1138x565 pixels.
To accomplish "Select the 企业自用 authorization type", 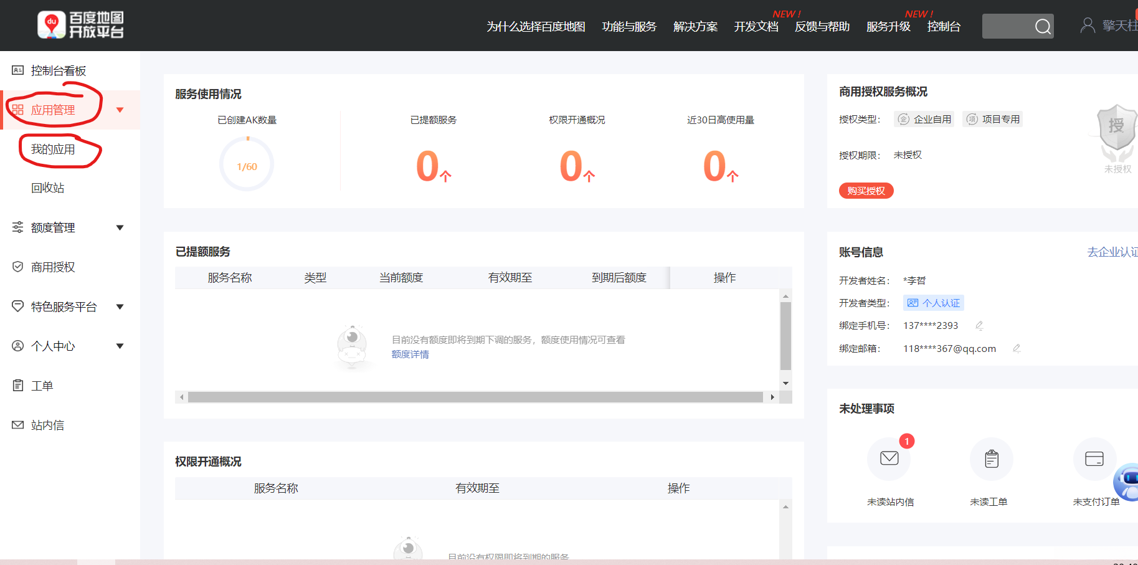I will click(x=925, y=119).
